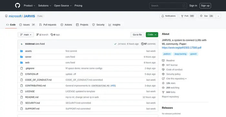This screenshot has width=226, height=117.
Task: Expand the Solutions menu
Action: (45, 5)
